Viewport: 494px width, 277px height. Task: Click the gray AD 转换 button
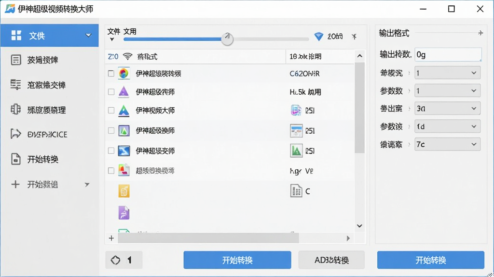[x=331, y=260]
